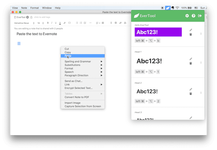Open the Note menu in menu bar

click(x=24, y=8)
